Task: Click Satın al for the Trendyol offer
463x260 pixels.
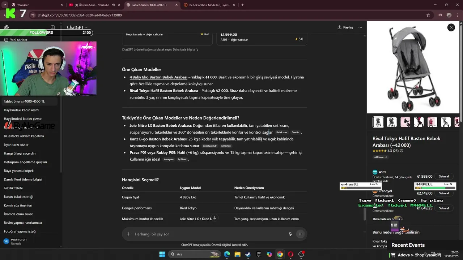Action: [x=444, y=193]
